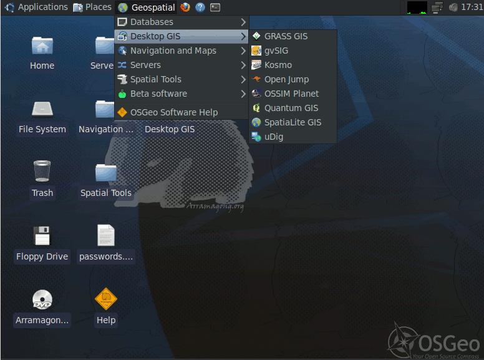Screen dimensions: 484x360
Task: Click the GRASS GIS icon
Action: 256,36
